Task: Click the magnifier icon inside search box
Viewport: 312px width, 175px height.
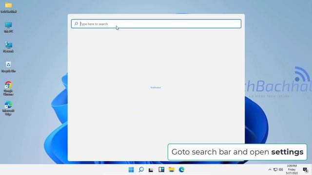Action: (76, 24)
